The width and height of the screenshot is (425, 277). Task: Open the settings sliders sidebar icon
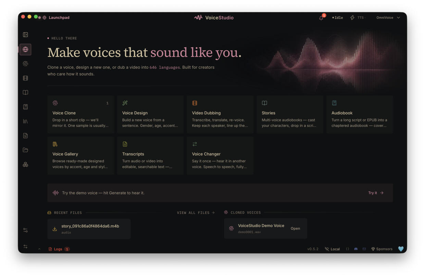(25, 230)
